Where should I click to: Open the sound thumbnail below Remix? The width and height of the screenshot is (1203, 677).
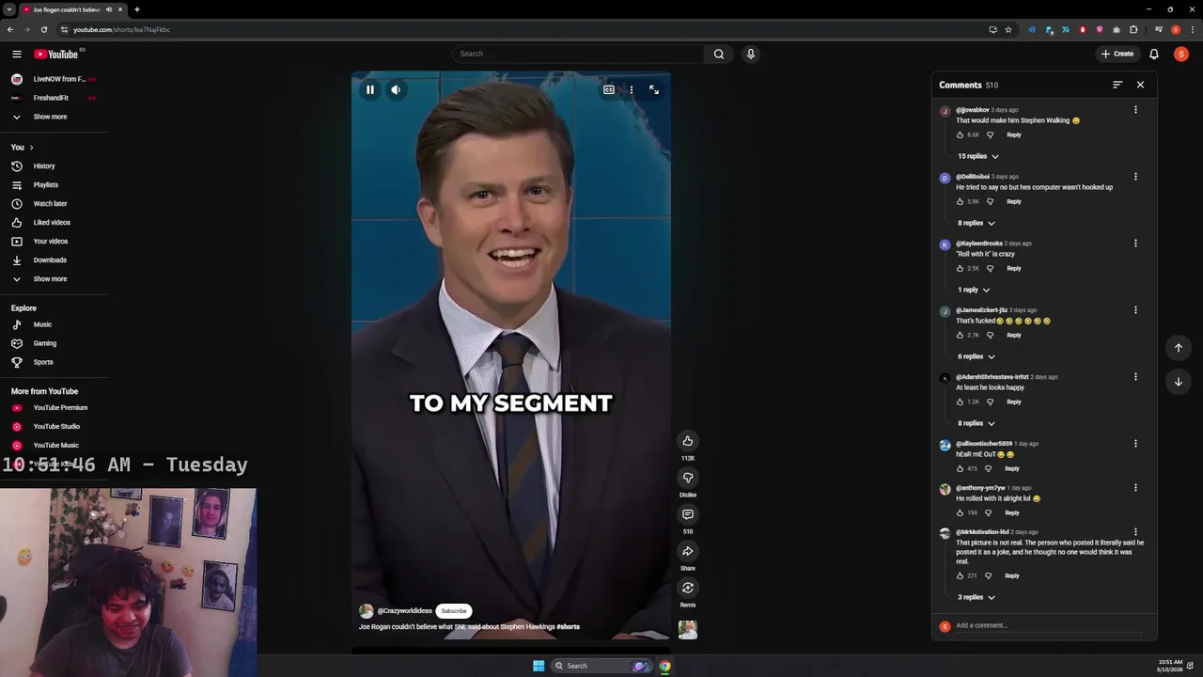[688, 630]
